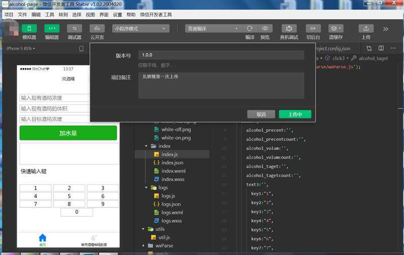Open the 项目 menu

[9, 15]
